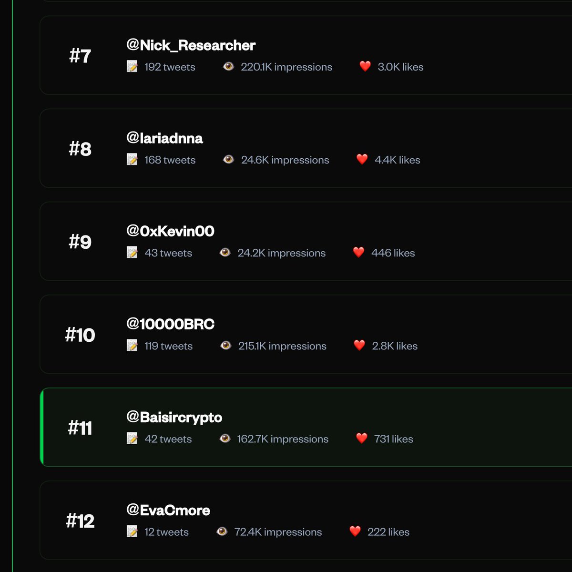The image size is (572, 572).
Task: Open the @Nick_Researcher profile link
Action: pyautogui.click(x=191, y=45)
